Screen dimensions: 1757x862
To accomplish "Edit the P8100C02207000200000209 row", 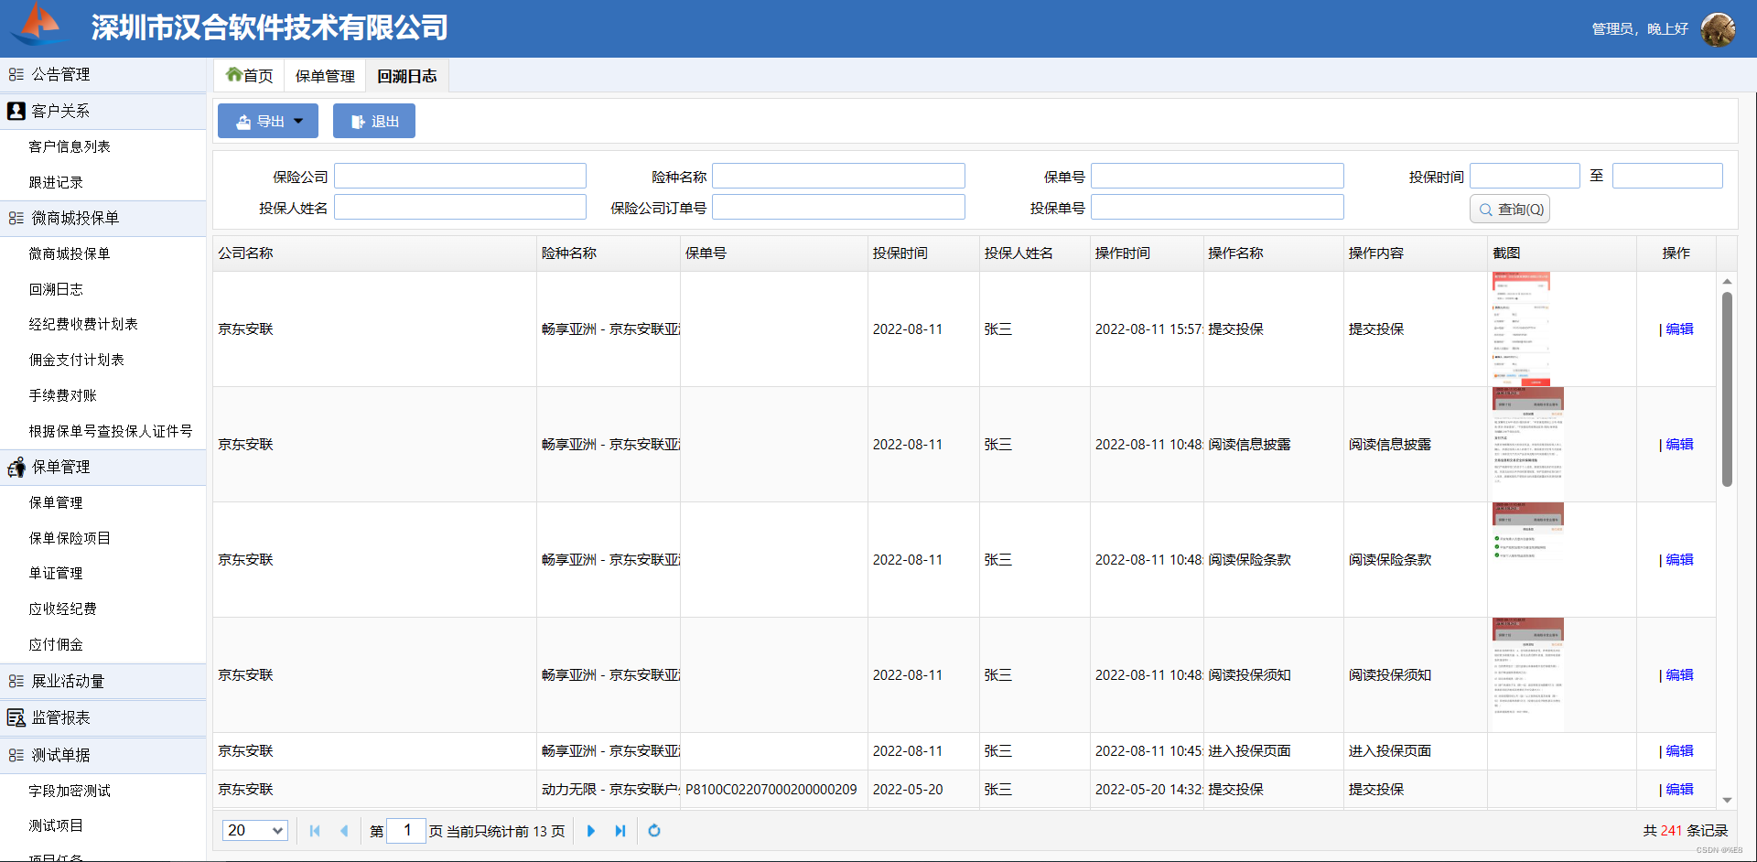I will 1679,790.
